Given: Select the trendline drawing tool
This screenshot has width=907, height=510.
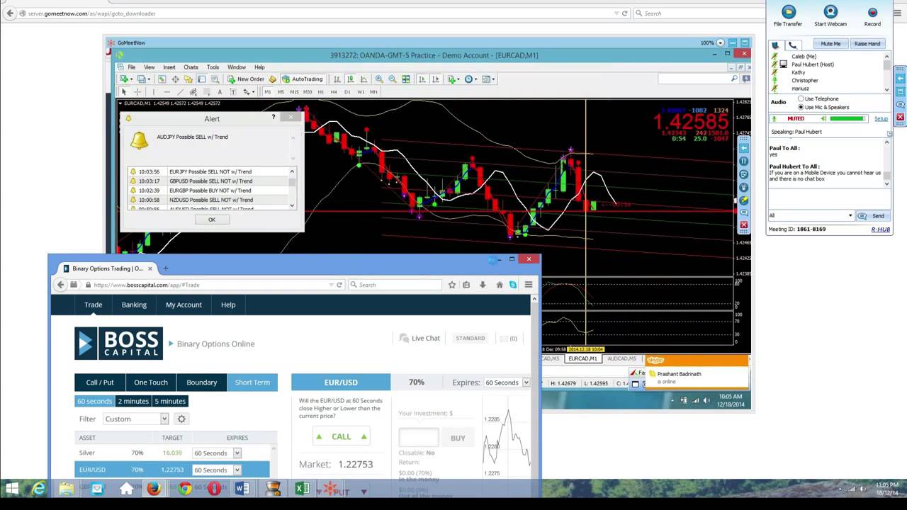Looking at the screenshot, I should tap(180, 92).
